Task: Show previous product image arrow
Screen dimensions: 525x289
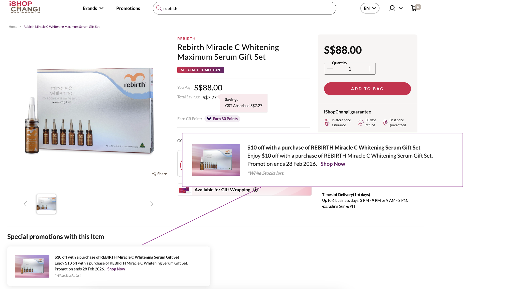Action: point(25,204)
